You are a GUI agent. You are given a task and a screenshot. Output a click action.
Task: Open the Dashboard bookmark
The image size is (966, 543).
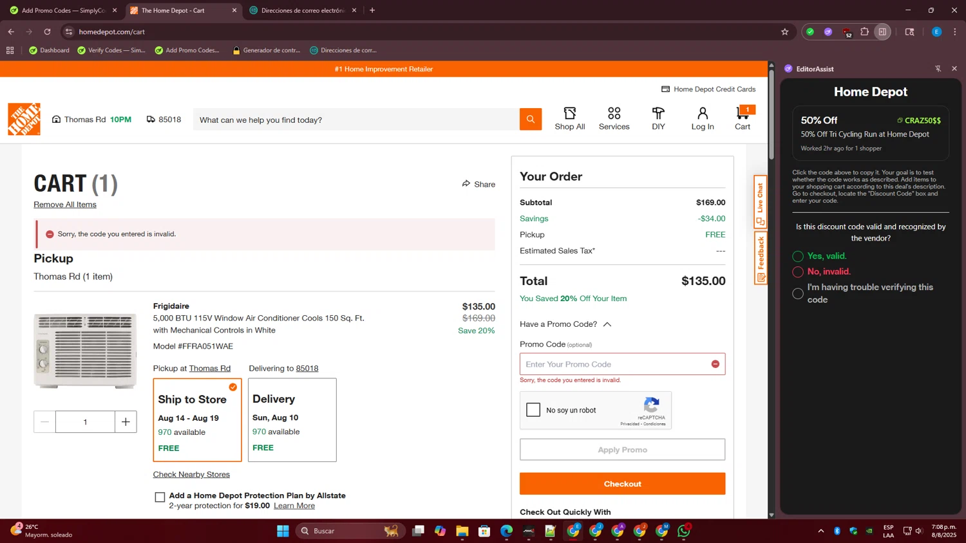(x=49, y=50)
